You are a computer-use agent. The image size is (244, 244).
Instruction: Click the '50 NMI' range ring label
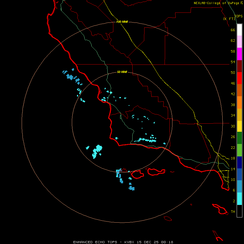pos(122,72)
